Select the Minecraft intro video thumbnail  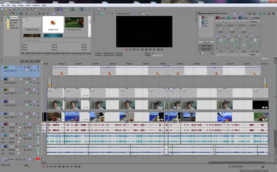click(x=74, y=23)
